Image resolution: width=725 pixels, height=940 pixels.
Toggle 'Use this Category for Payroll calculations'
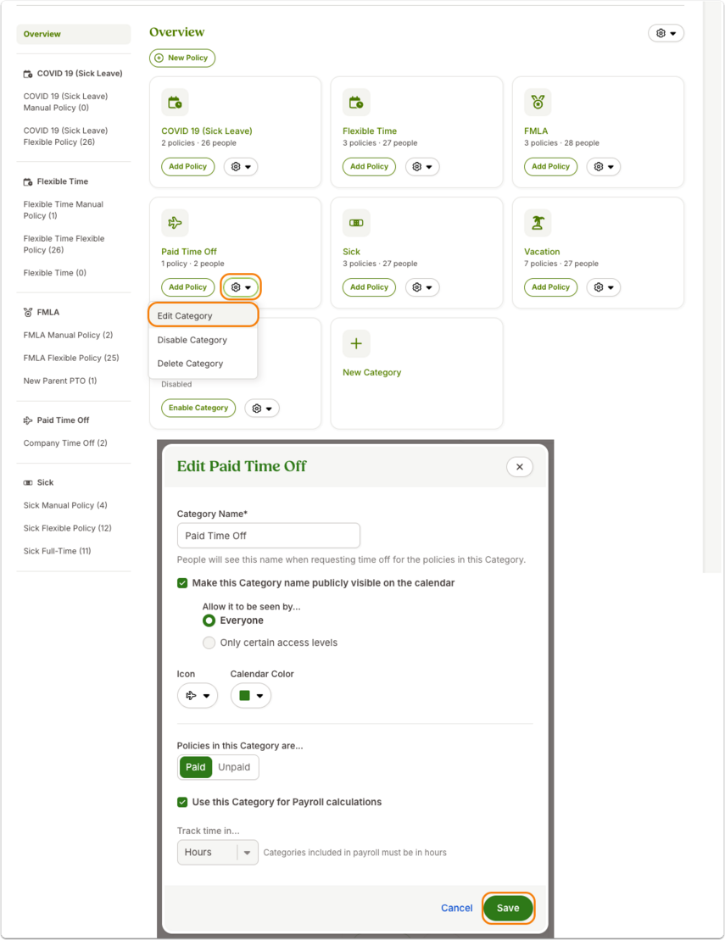(182, 802)
